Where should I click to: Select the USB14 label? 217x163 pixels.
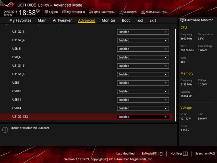(17, 108)
